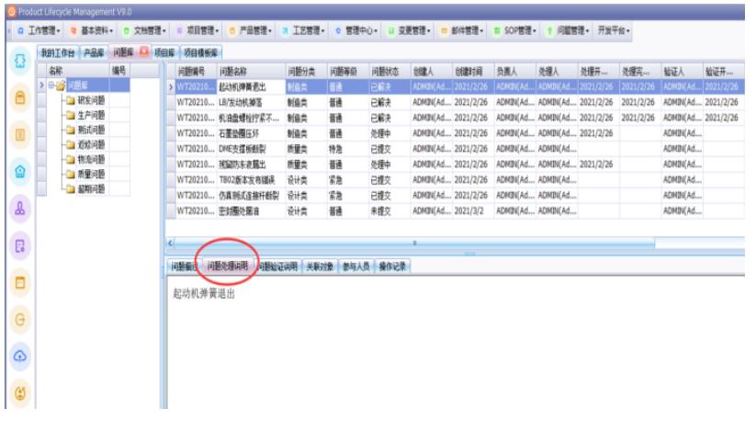This screenshot has width=756, height=421.
Task: Sort by the 问题编号 column header
Action: tap(196, 72)
